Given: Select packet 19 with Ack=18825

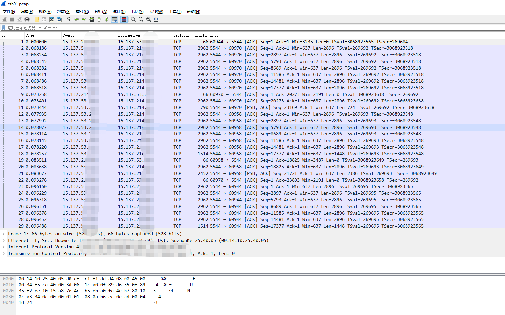Looking at the screenshot, I should pyautogui.click(x=252, y=160).
